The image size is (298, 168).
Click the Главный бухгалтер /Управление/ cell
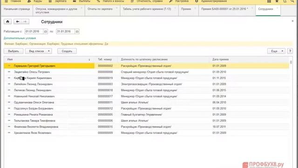point(142,114)
